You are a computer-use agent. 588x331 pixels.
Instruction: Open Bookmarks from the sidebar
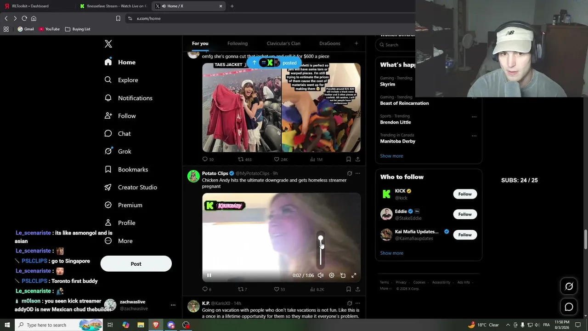coord(126,169)
